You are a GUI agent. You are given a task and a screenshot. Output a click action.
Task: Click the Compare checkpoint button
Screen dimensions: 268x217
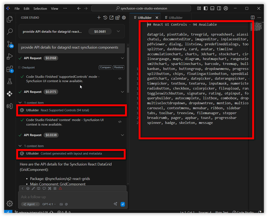coord(105,68)
